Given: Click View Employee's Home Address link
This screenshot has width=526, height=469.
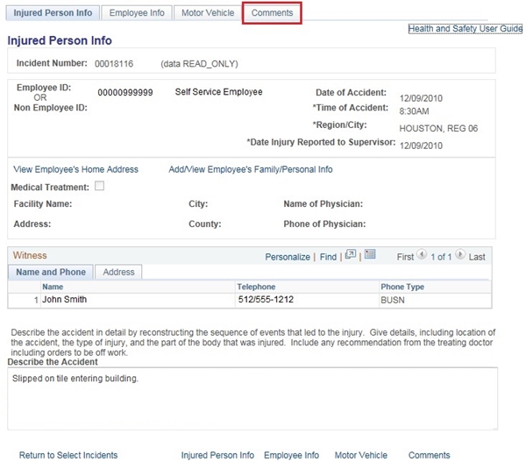Looking at the screenshot, I should click(76, 169).
